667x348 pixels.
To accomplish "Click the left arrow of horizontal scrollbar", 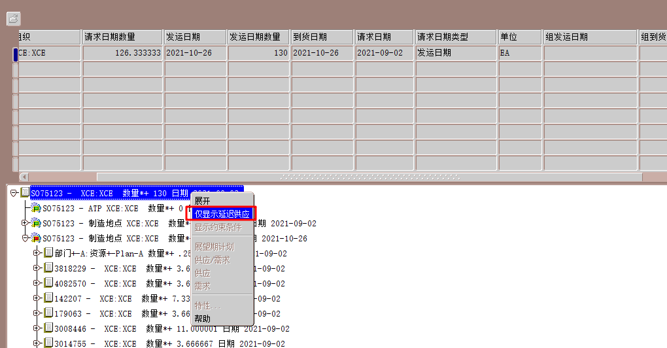I will coord(24,177).
